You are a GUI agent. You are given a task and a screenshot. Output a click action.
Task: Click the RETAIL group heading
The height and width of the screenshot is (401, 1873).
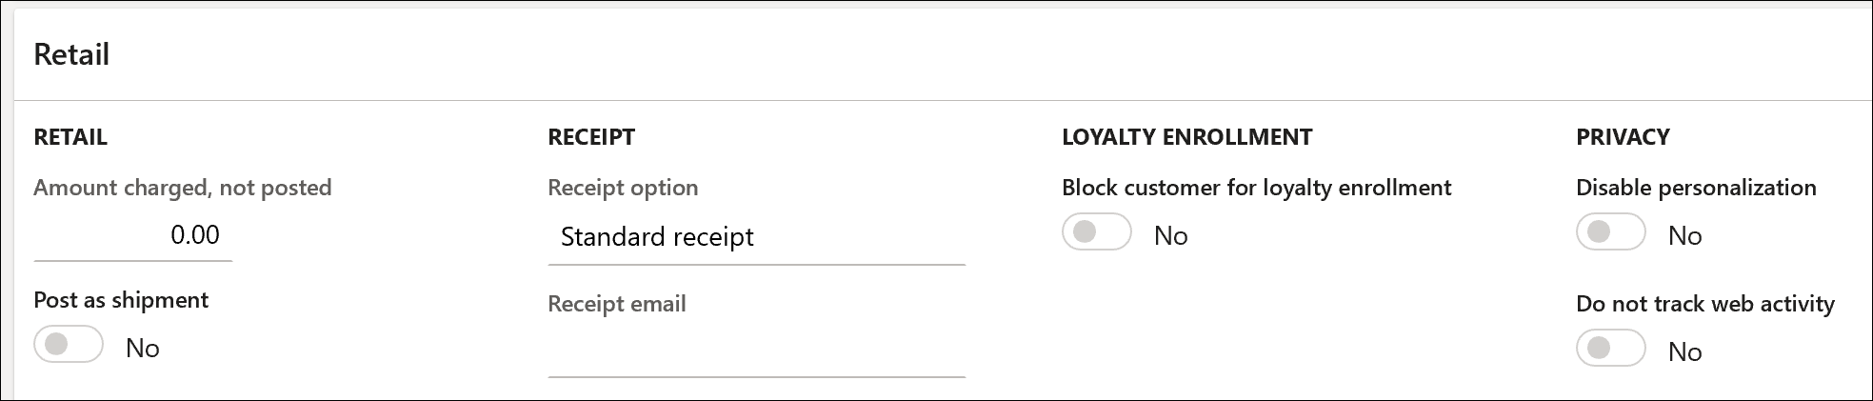tap(70, 137)
